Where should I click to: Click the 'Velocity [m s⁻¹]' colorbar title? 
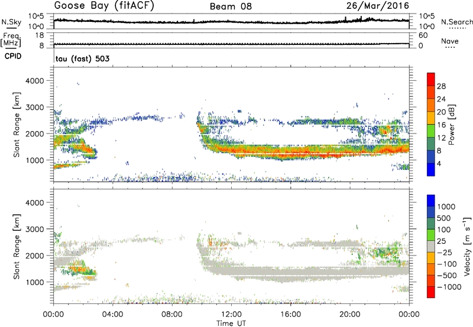click(x=466, y=246)
